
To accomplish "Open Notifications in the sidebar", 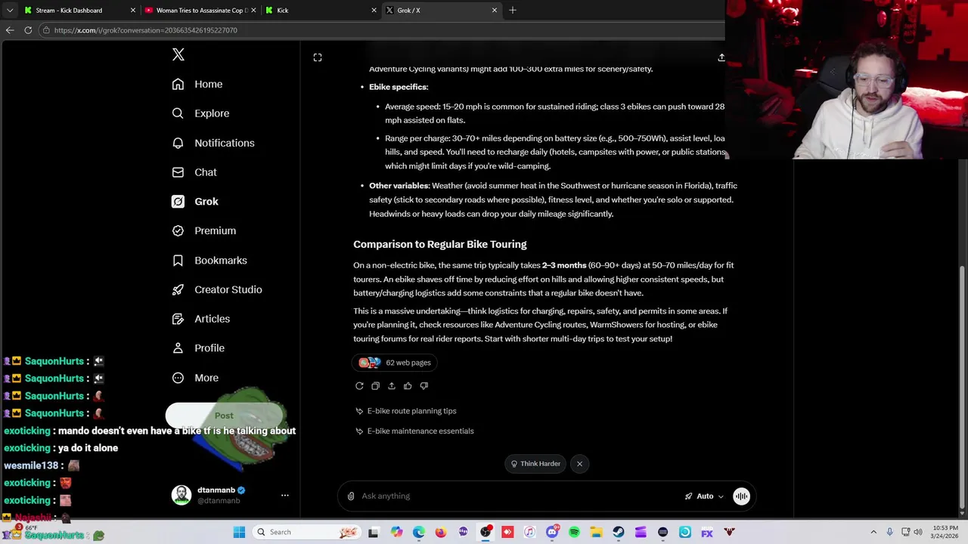I will click(213, 143).
